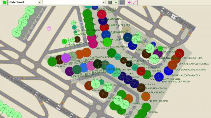Image resolution: width=211 pixels, height=118 pixels.
Task: Select the light purple gate circle
Action: click(x=66, y=58)
